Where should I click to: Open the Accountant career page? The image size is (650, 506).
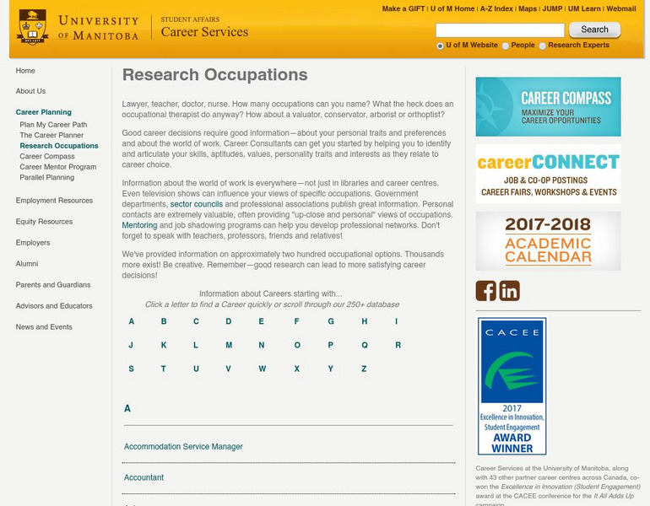[144, 477]
